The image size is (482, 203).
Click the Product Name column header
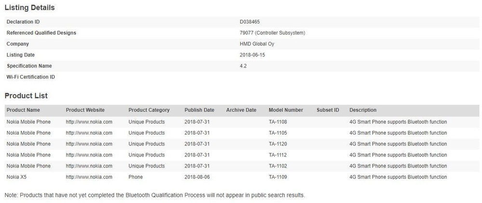pos(23,110)
